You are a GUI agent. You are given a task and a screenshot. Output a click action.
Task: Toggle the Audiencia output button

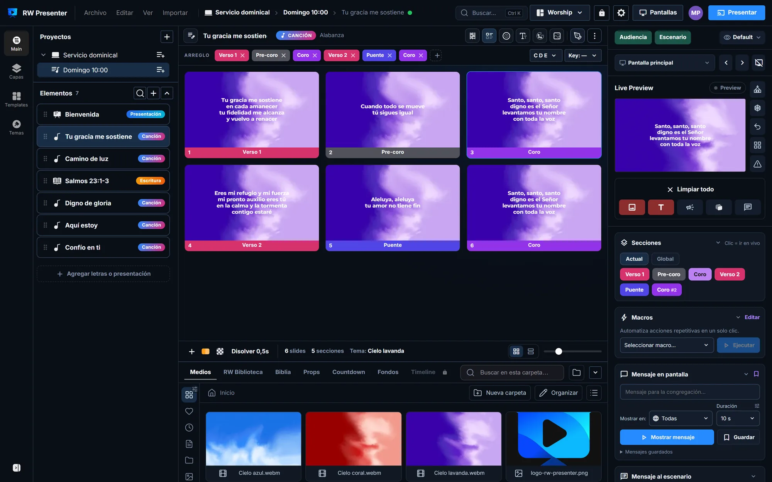(x=633, y=37)
